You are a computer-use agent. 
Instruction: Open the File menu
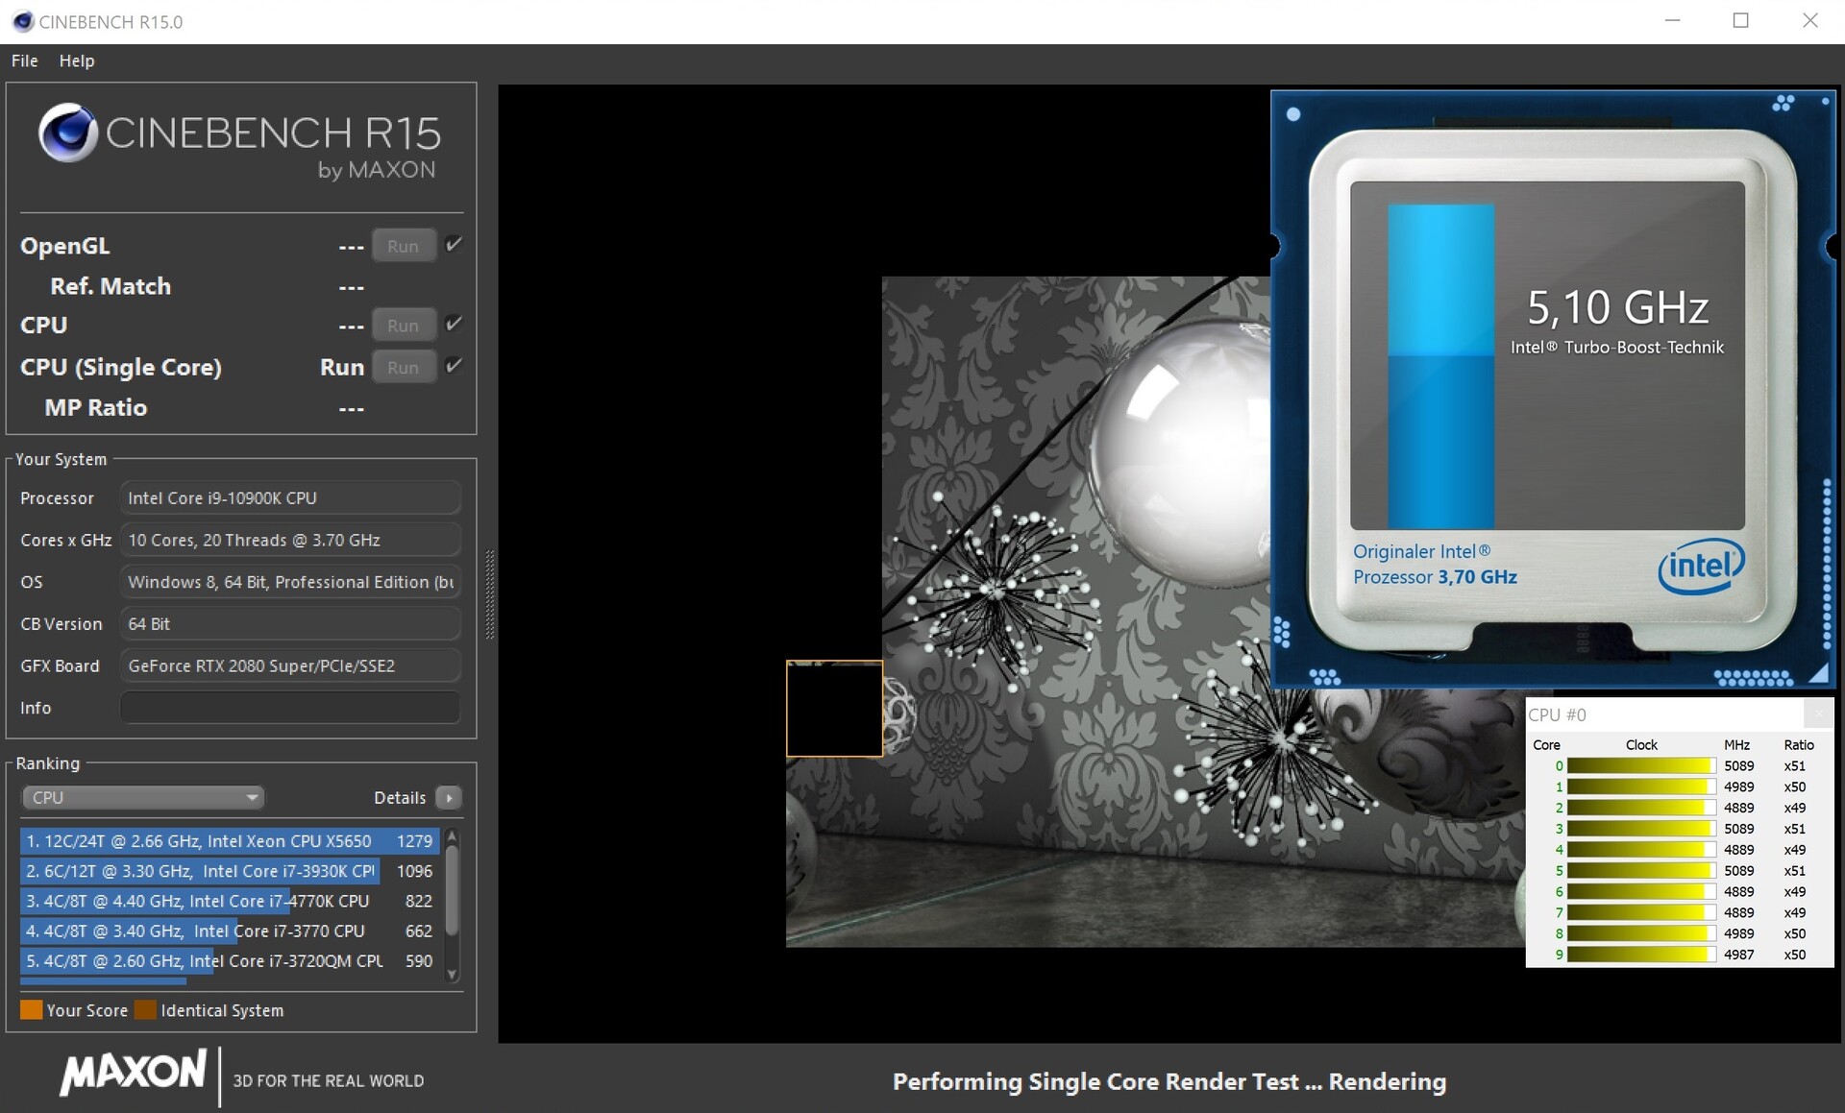[24, 60]
